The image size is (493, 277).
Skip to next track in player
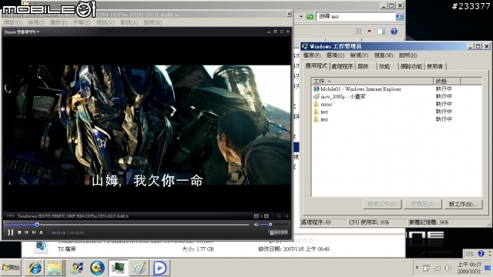(34, 232)
